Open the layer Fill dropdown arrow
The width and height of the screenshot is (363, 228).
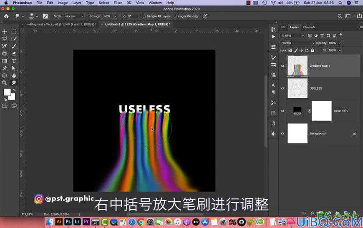click(340, 50)
